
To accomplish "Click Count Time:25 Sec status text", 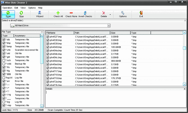I will 73,110.
